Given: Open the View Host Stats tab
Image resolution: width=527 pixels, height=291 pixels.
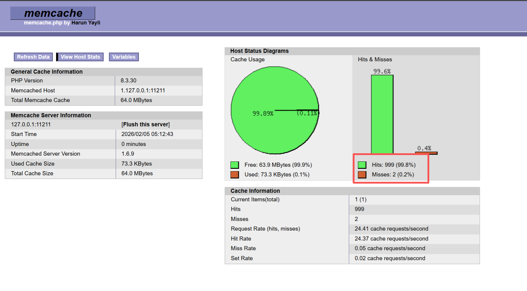Looking at the screenshot, I should [x=80, y=57].
